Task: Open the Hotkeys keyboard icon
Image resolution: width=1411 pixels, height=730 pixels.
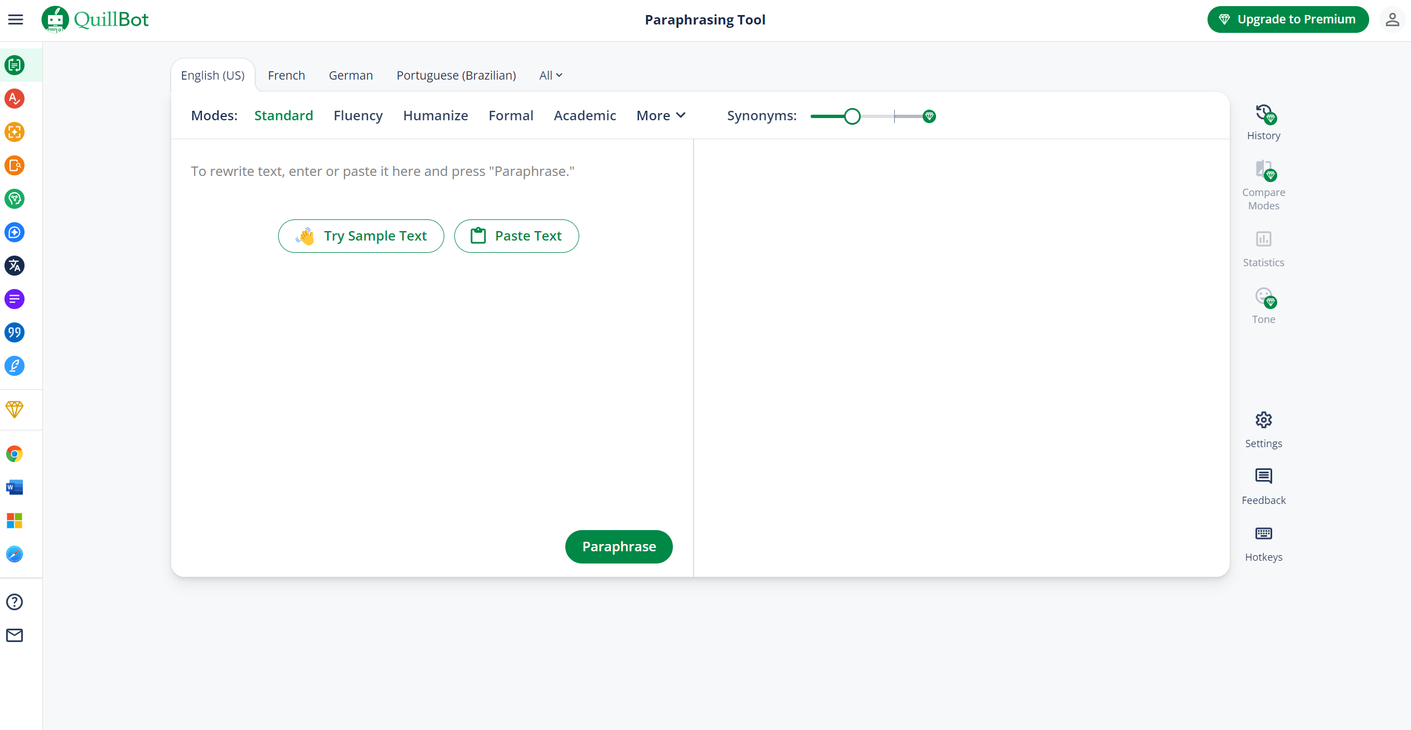Action: pyautogui.click(x=1263, y=533)
